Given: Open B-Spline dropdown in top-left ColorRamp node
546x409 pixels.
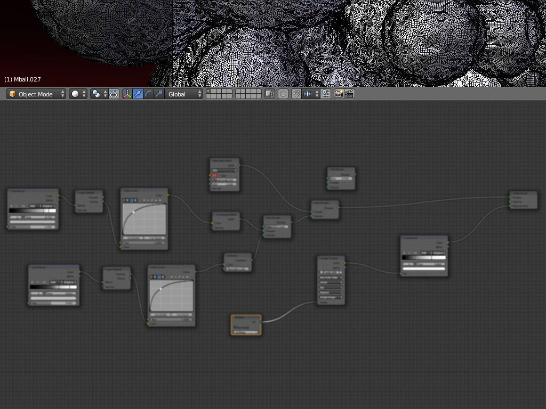Looking at the screenshot, I should tap(49, 206).
